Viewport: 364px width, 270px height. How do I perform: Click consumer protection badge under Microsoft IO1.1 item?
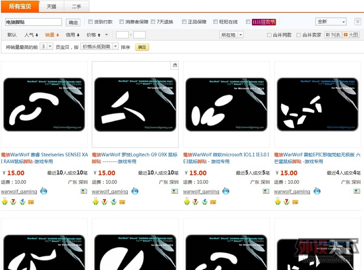tap(187, 202)
